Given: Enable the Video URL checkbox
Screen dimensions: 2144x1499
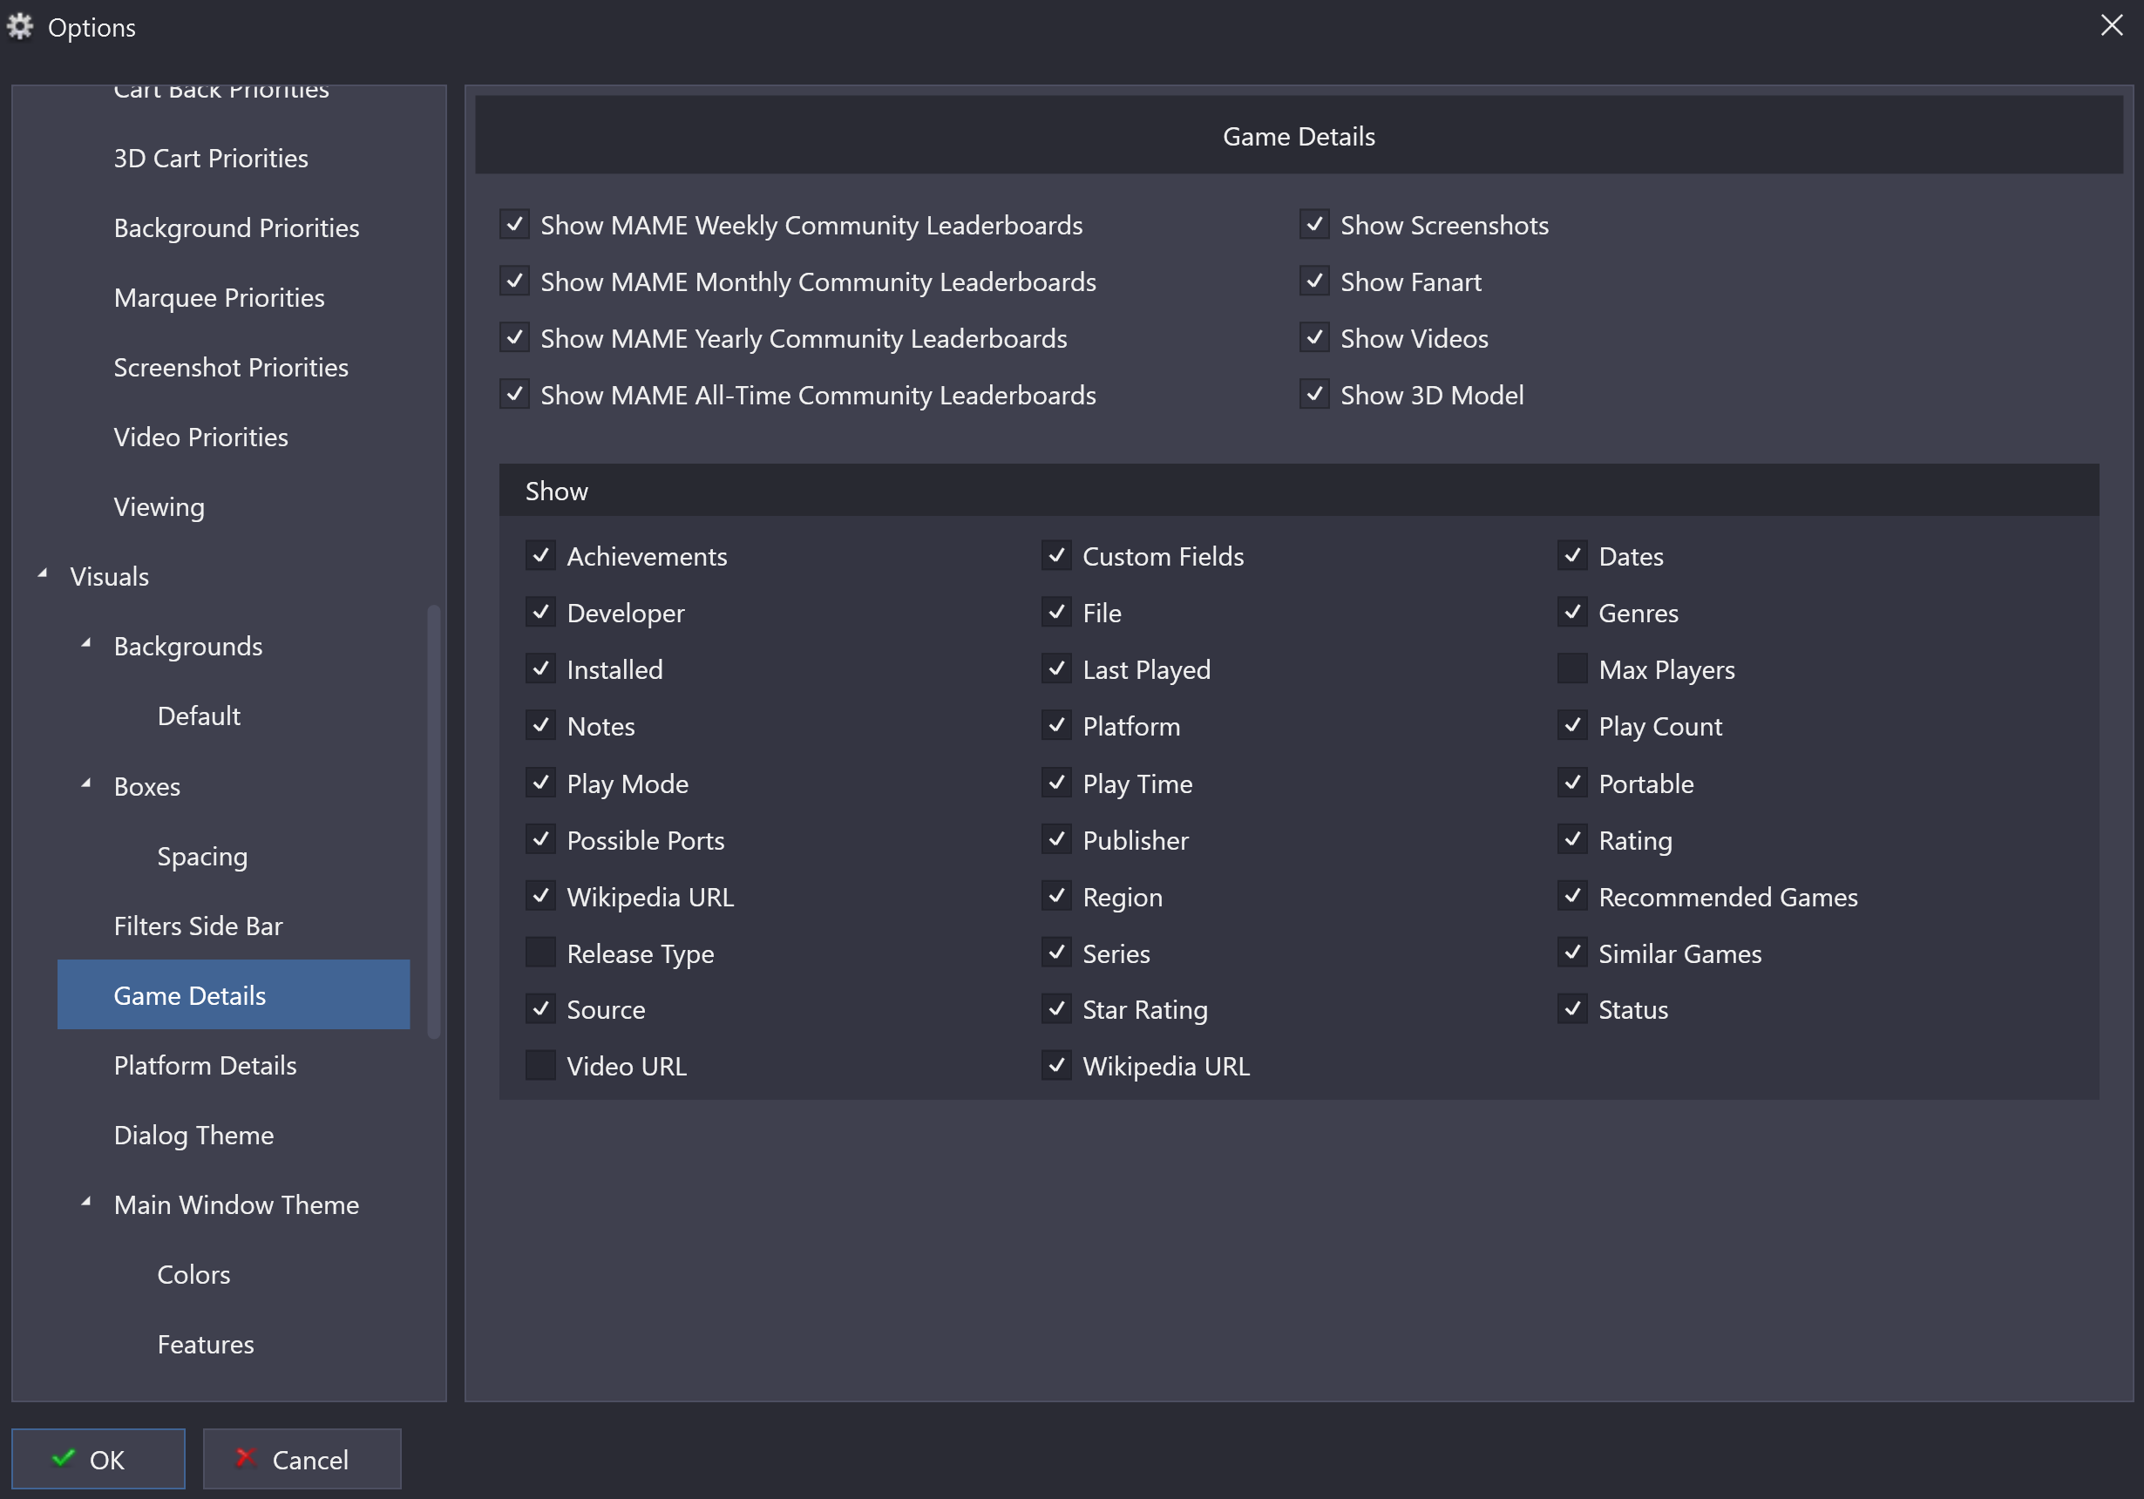Looking at the screenshot, I should [x=540, y=1066].
